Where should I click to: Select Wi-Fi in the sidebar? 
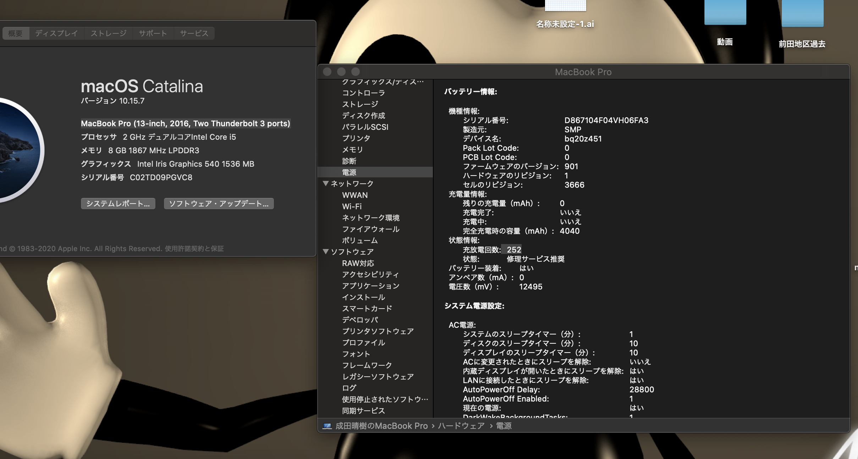(352, 206)
